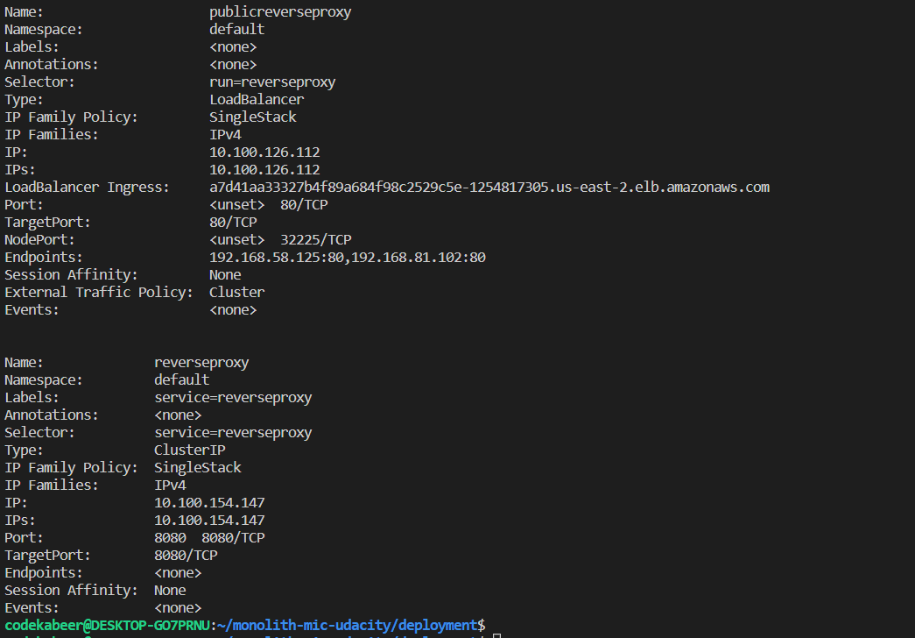Click the External Traffic Policy Cluster value

pyautogui.click(x=236, y=292)
